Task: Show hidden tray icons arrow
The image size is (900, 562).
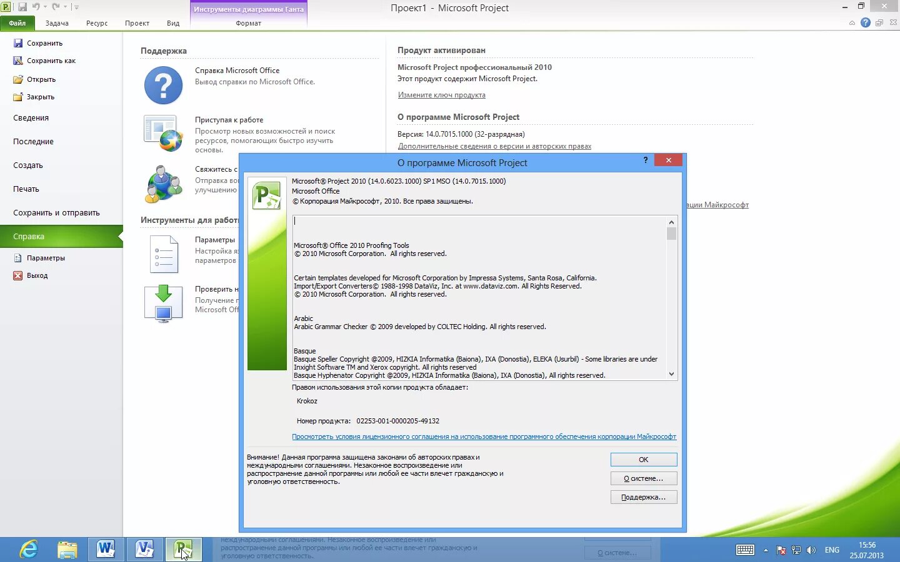Action: tap(766, 550)
